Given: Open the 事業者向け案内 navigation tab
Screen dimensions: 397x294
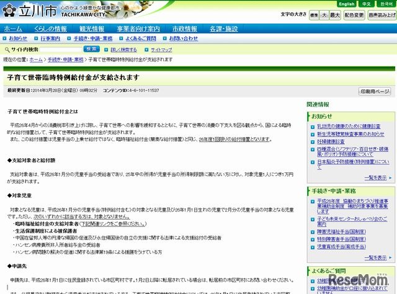Looking at the screenshot, I should coord(138,29).
